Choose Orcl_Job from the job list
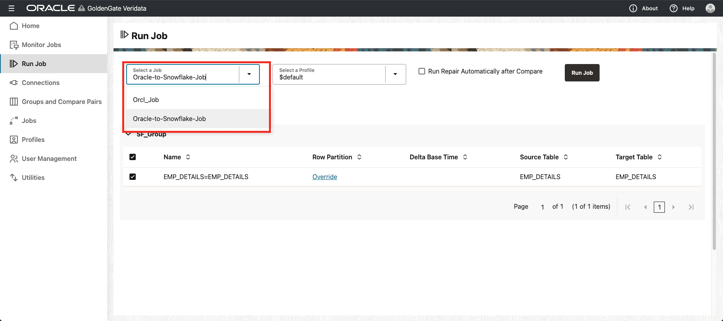Viewport: 723px width, 321px height. (x=197, y=100)
